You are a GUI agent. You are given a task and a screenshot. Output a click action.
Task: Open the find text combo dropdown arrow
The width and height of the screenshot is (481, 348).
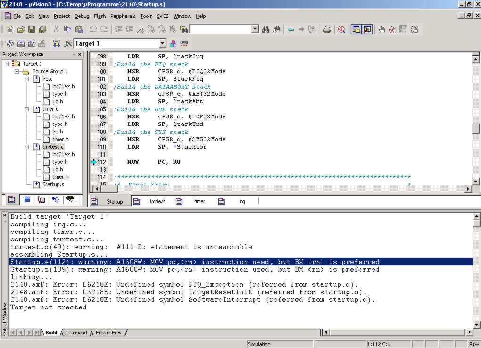pos(255,29)
